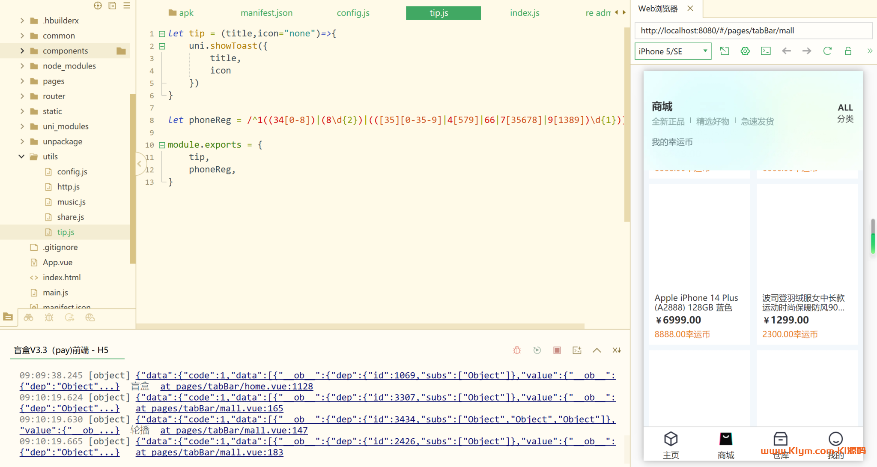Fold line 1 let tip function

pyautogui.click(x=162, y=33)
